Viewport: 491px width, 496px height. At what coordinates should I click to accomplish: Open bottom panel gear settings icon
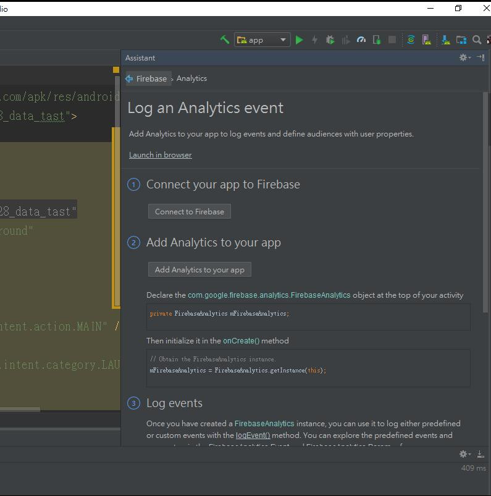[464, 454]
